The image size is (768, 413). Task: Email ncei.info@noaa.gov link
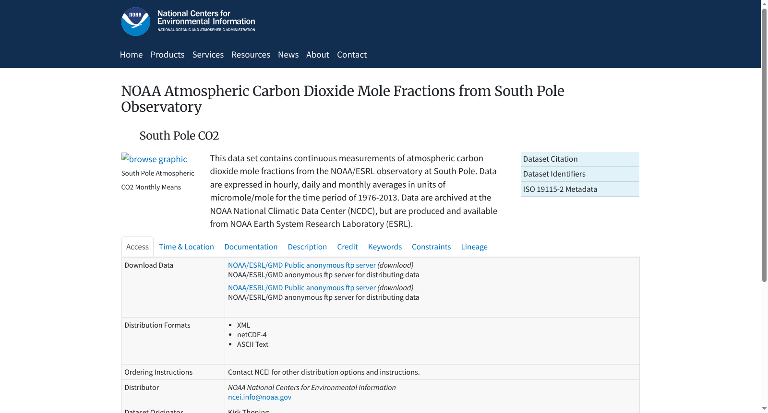pos(260,397)
